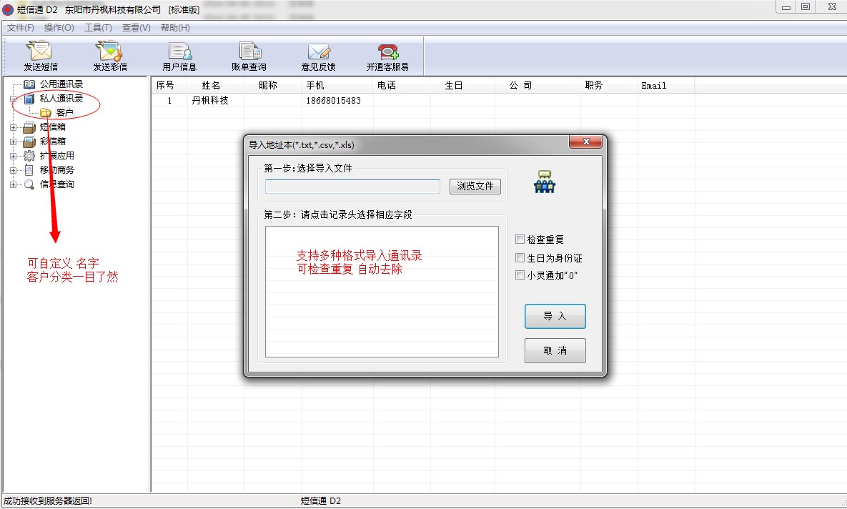Open the 客户 folder in tree
The height and width of the screenshot is (509, 847).
pos(64,113)
